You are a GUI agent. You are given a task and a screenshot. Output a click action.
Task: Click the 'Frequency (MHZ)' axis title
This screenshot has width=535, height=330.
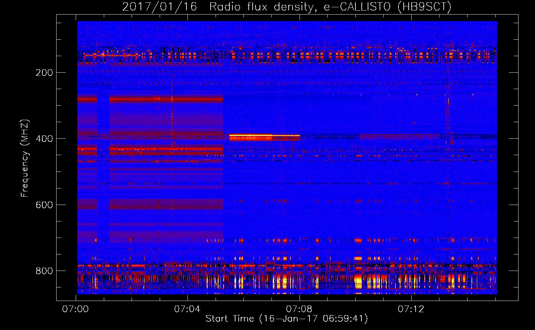click(x=25, y=158)
